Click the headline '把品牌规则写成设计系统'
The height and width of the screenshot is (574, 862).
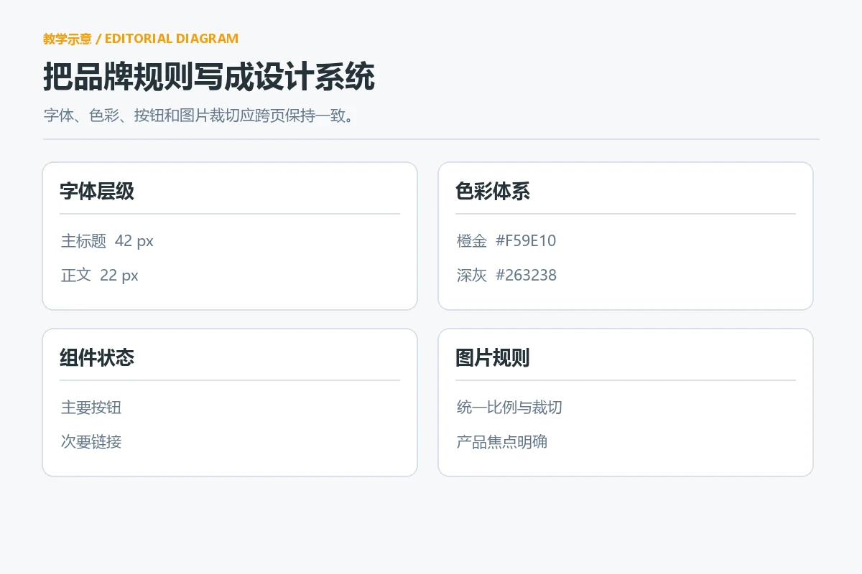coord(209,77)
